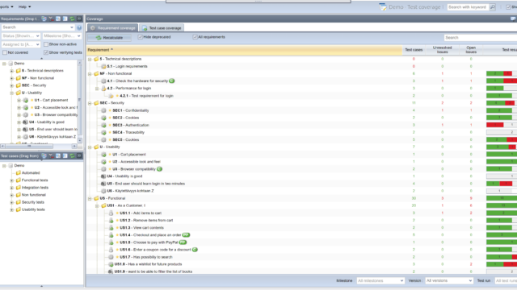Click the green badge beside US1.4 Checkout and place an order
Viewport: 517px width, 290px height.
tap(186, 235)
